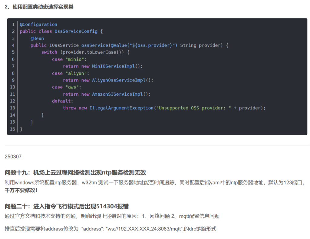
Task: Click the ws://192.XXX.XXX.24:8083/mqtt address text
Action: 143,229
